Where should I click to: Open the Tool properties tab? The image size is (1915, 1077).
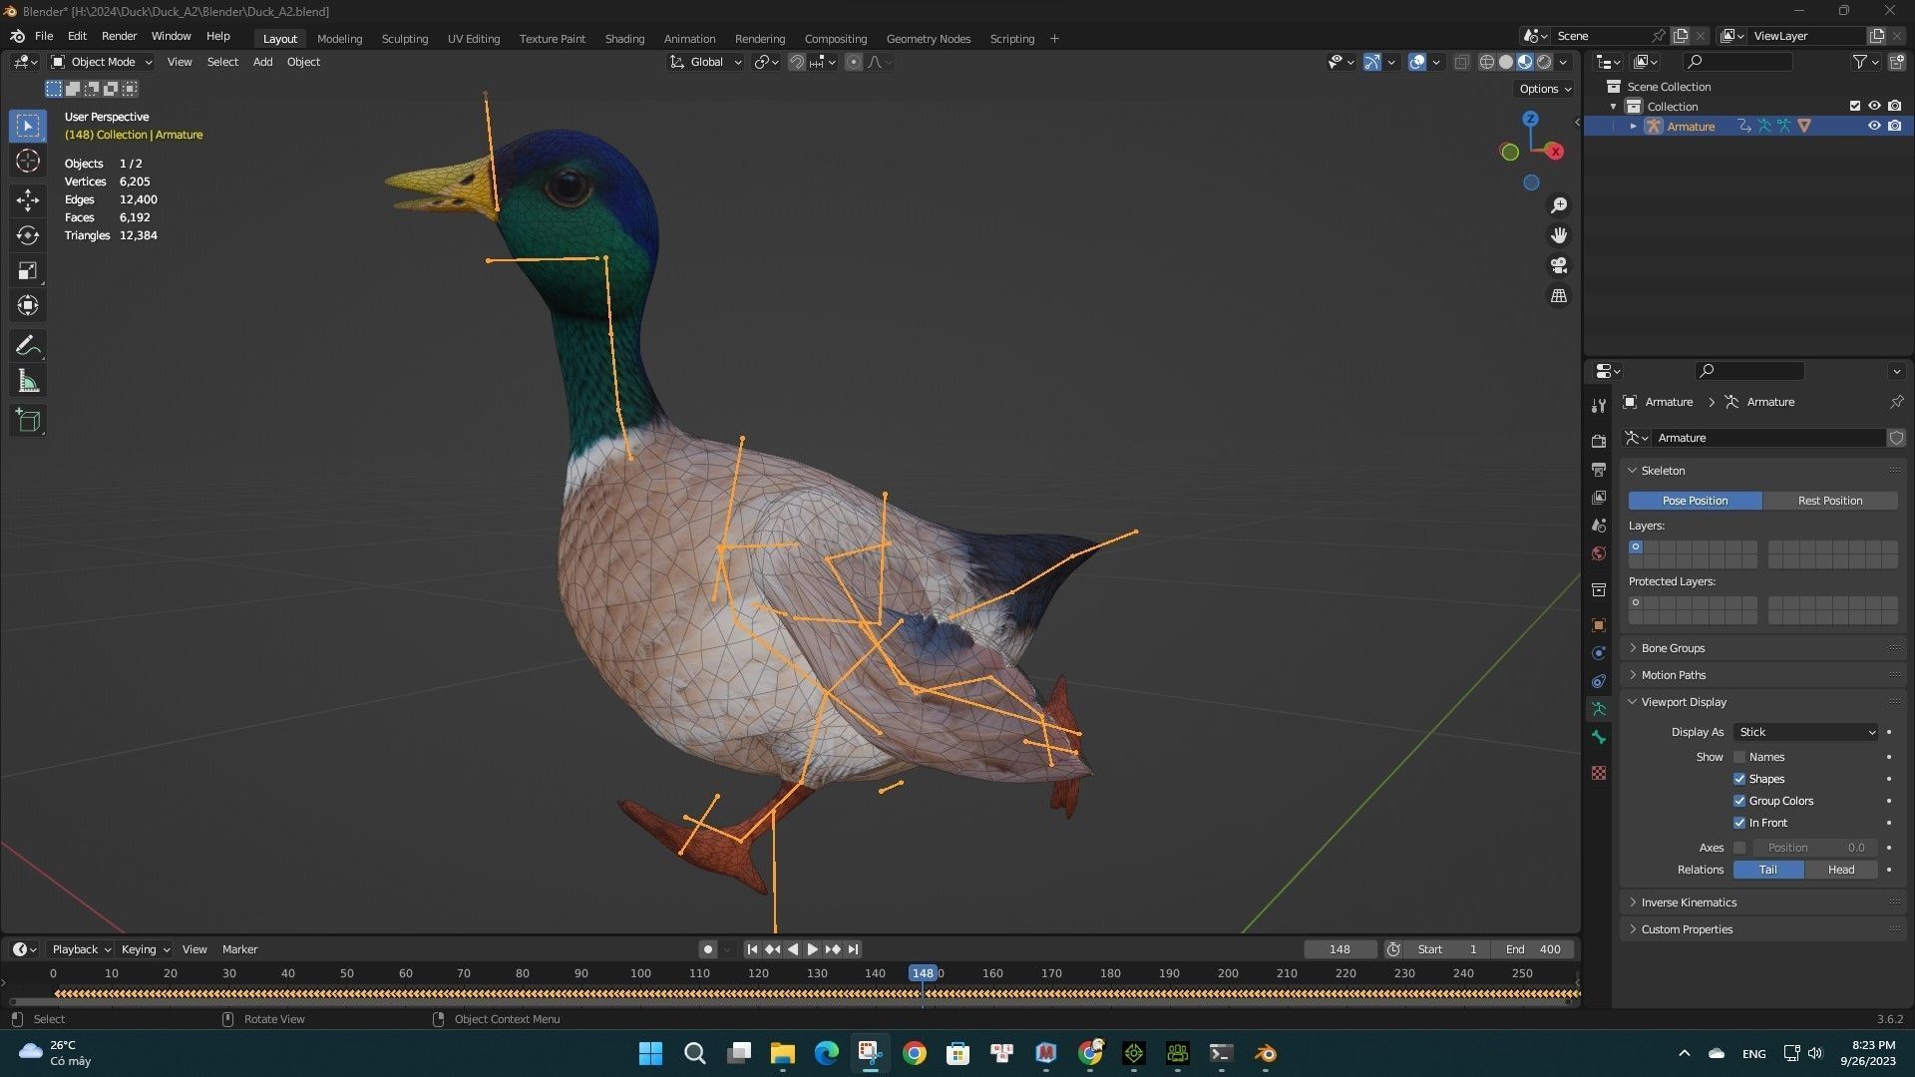[x=1599, y=406]
